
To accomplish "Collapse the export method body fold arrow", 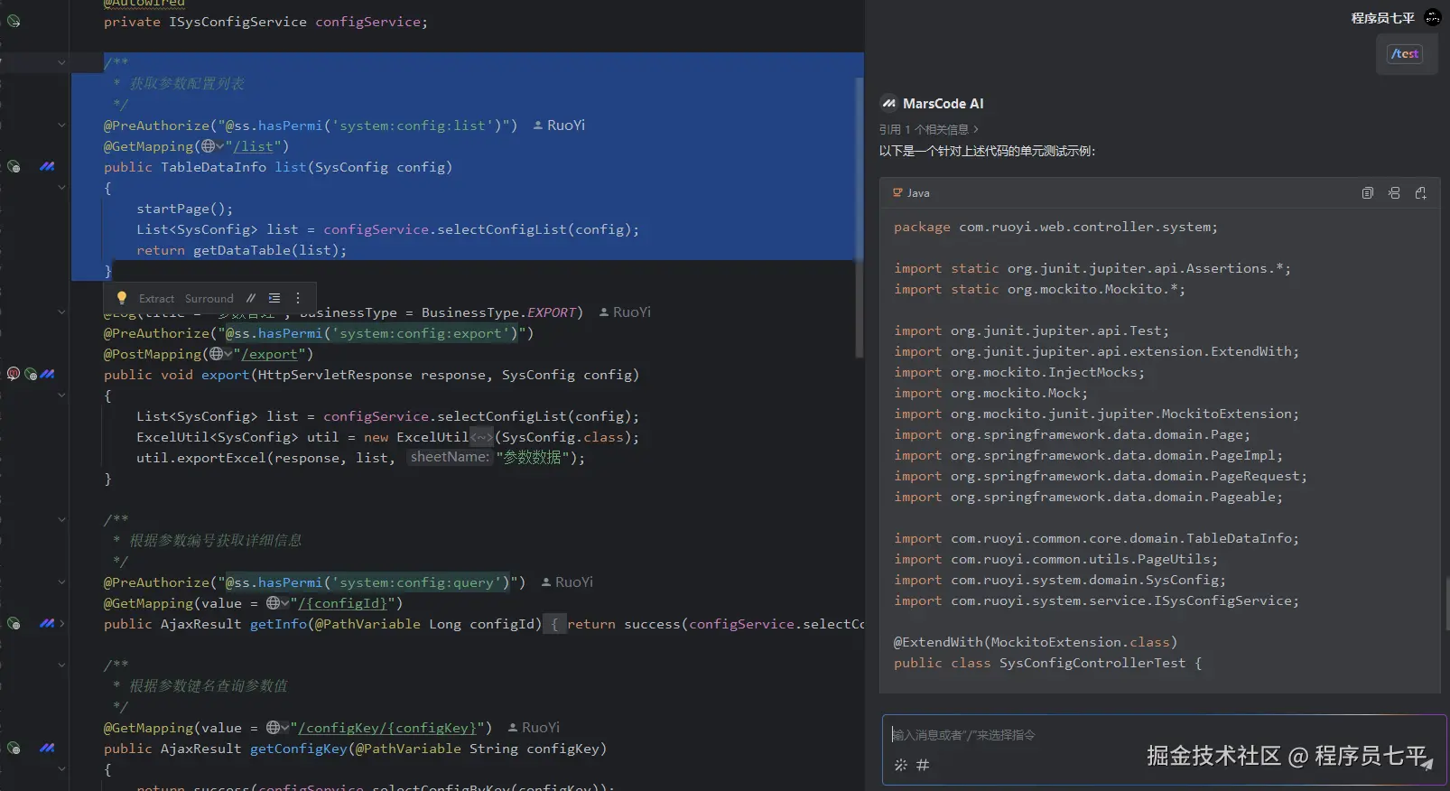I will tap(61, 395).
